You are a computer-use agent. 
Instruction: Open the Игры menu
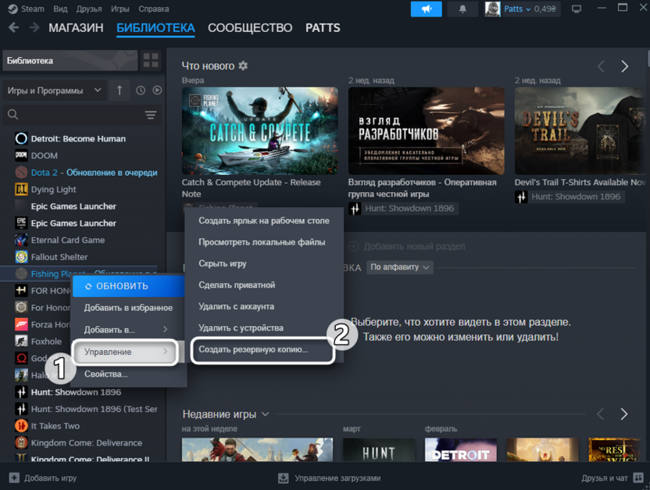click(x=120, y=9)
